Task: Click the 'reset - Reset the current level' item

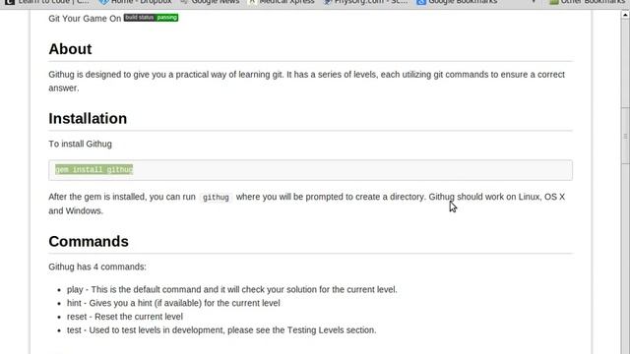Action: pos(125,317)
